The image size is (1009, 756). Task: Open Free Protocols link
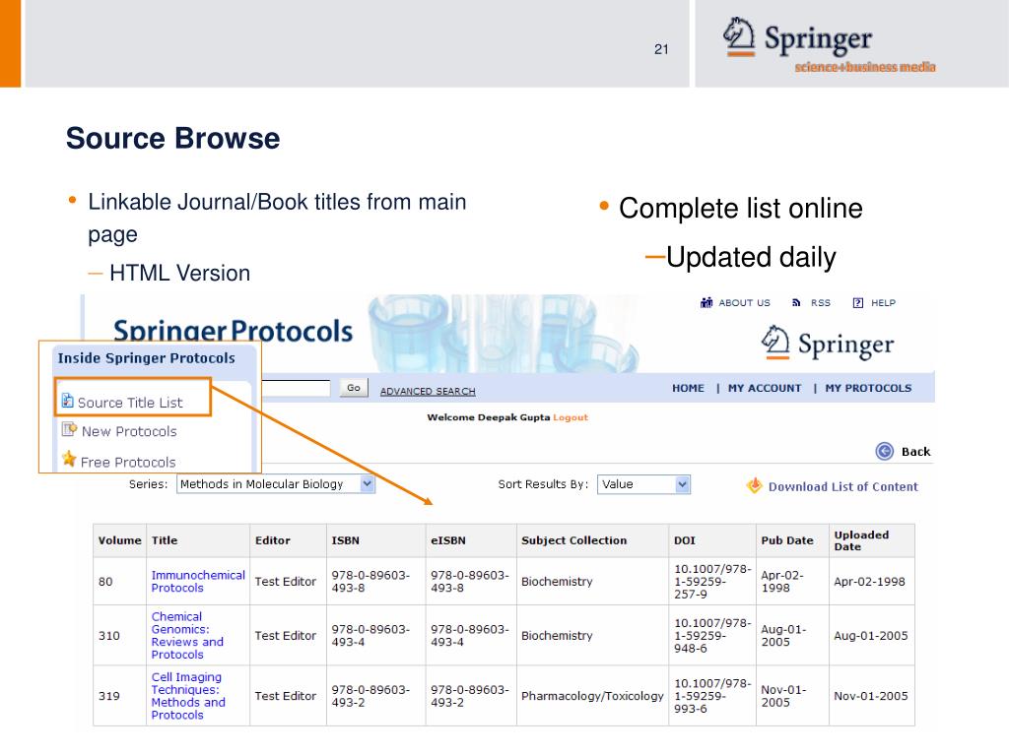coord(128,462)
